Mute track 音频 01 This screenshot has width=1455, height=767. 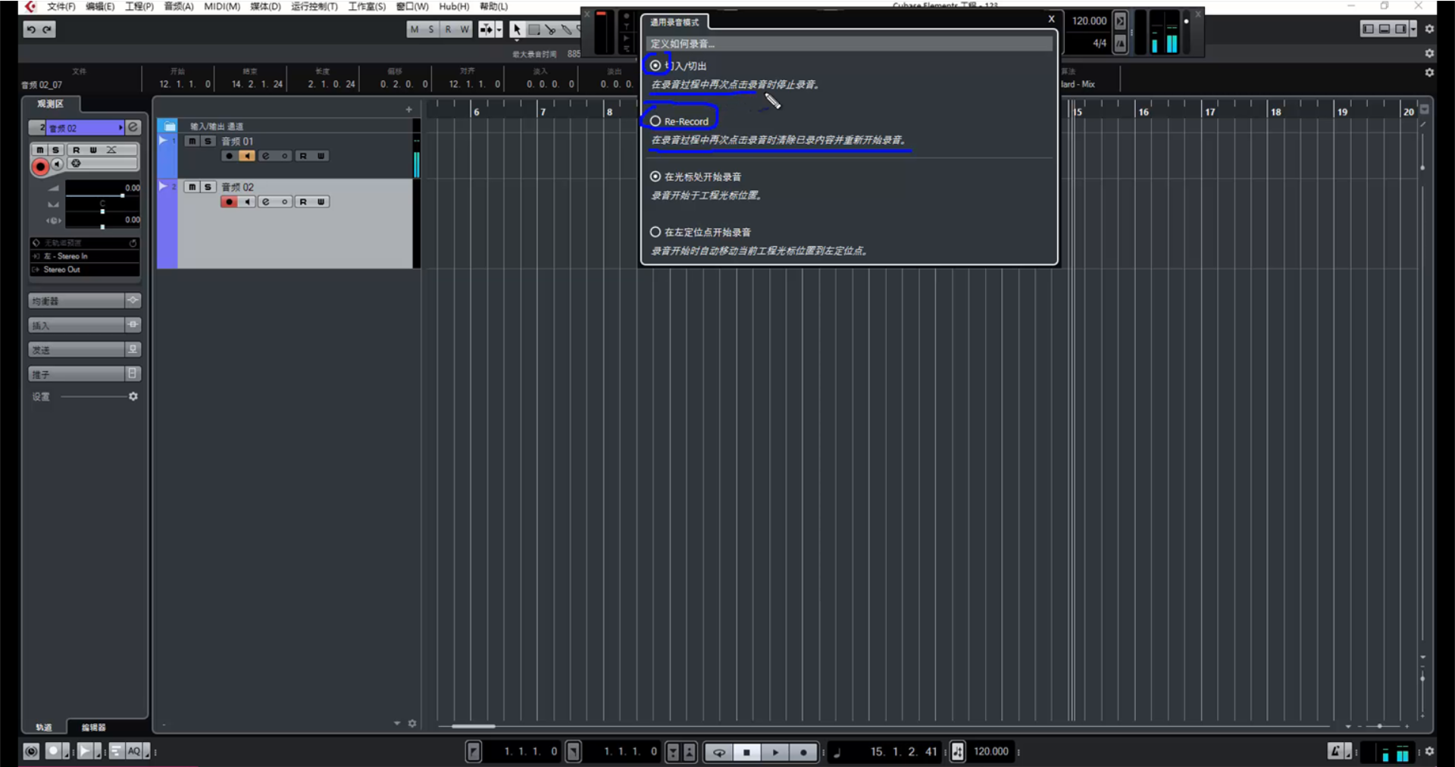[x=192, y=142]
